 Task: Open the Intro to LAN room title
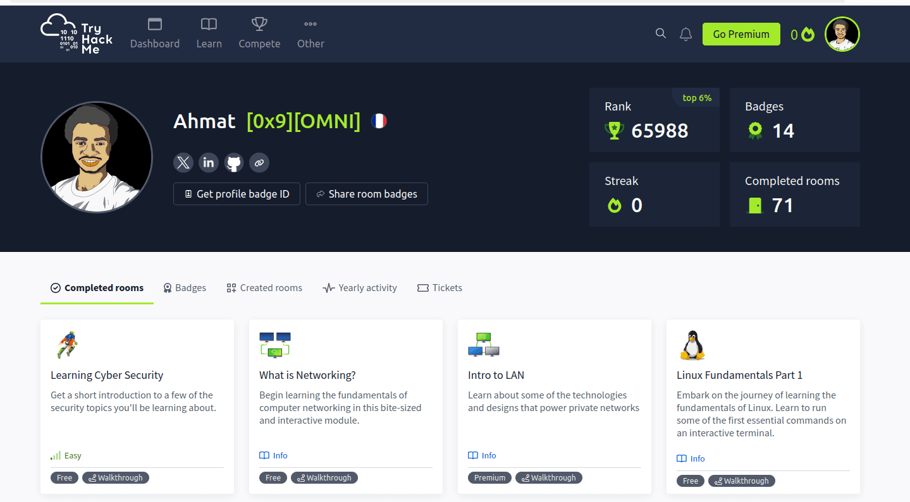click(496, 375)
